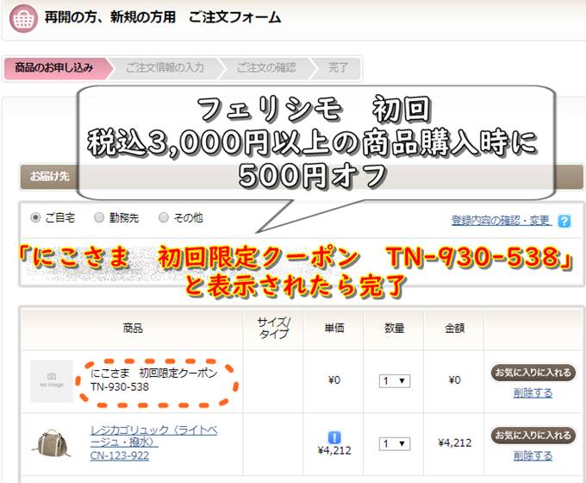This screenshot has height=483, width=586.
Task: Go to 完了 step tab
Action: pyautogui.click(x=336, y=68)
